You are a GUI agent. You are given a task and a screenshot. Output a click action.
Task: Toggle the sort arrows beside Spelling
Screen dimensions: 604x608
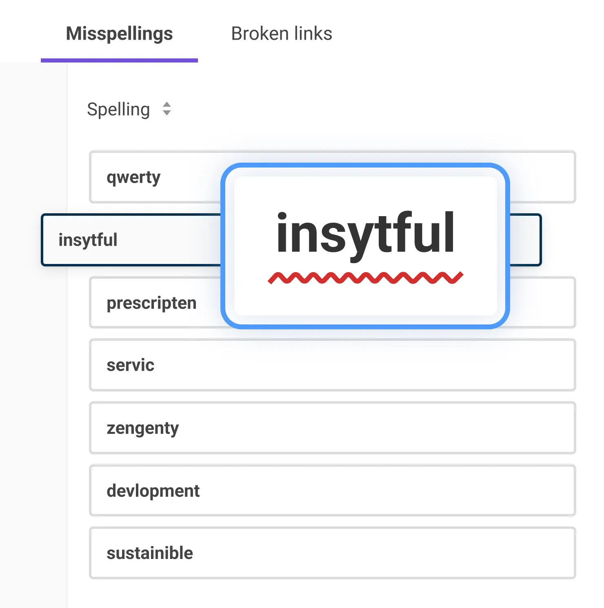tap(167, 109)
